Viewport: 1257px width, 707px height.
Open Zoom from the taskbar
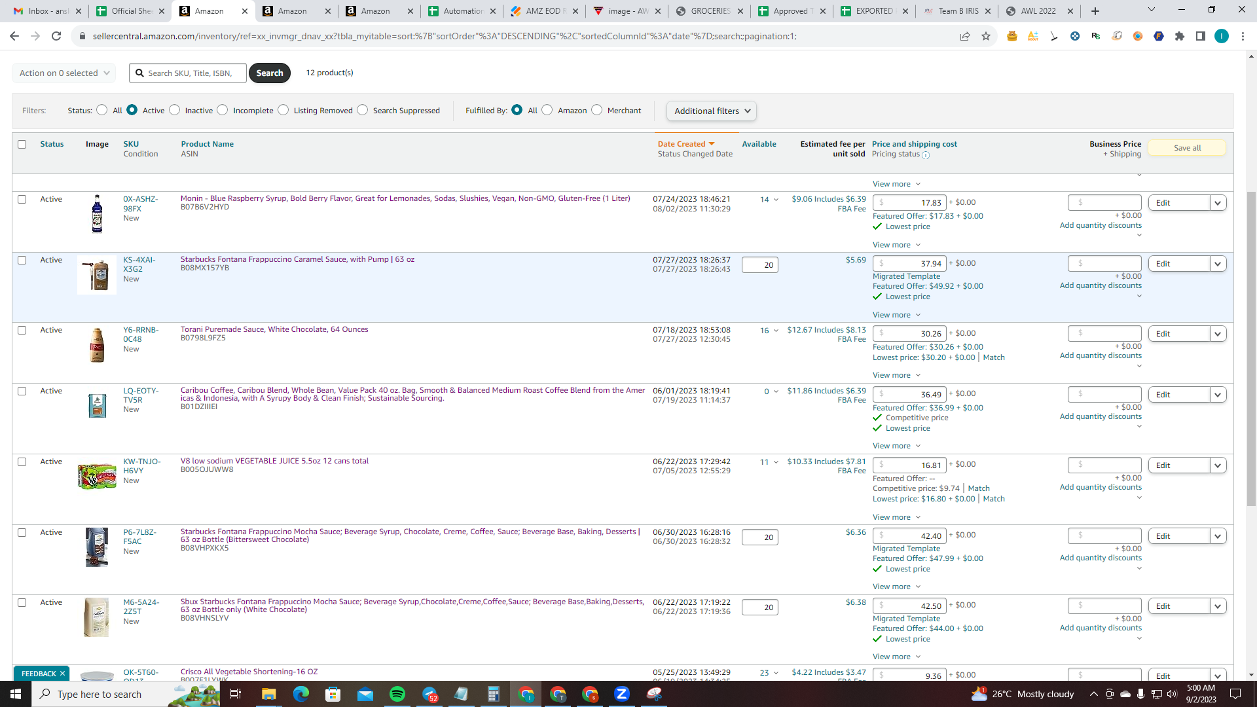click(x=622, y=694)
